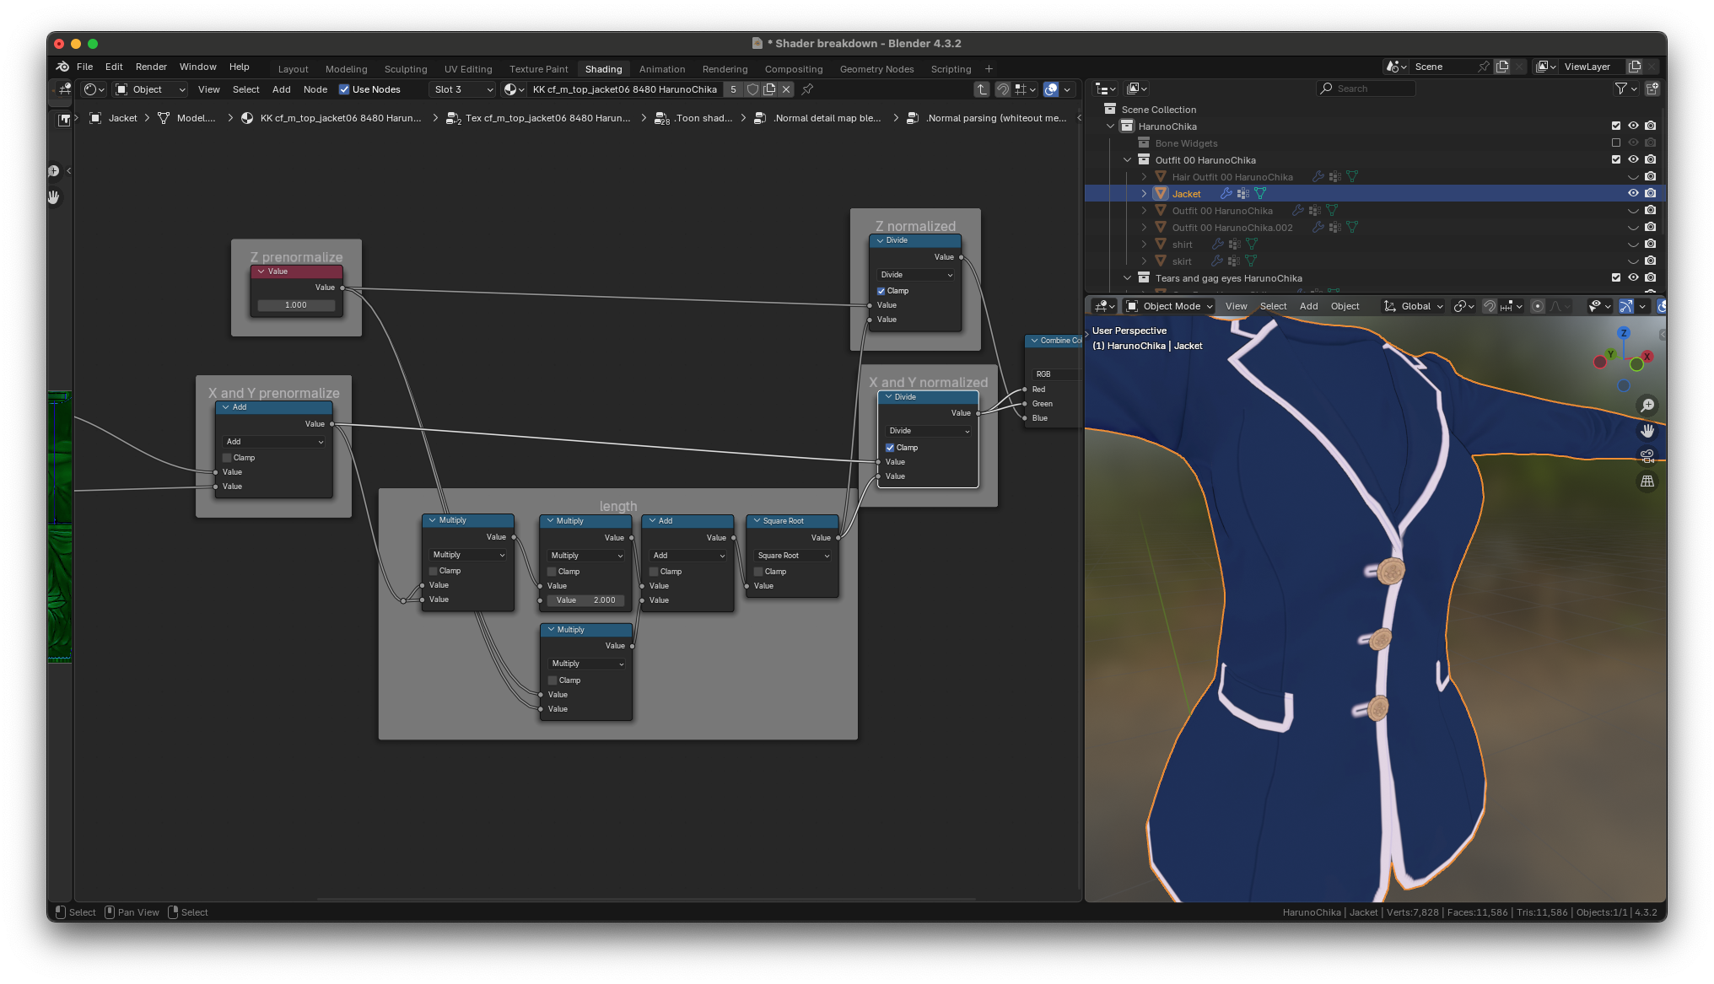1714x984 pixels.
Task: Click the Z axis gizmo circle
Action: pos(1623,333)
